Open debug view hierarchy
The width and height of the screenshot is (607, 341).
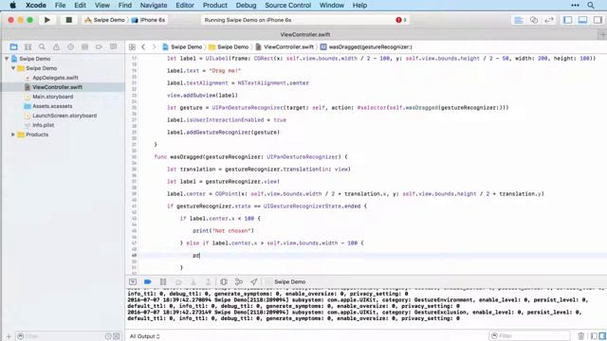click(x=224, y=282)
